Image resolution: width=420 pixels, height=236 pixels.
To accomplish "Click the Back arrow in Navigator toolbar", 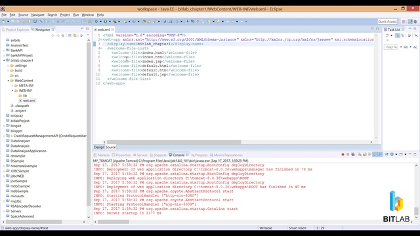I will 52,35.
